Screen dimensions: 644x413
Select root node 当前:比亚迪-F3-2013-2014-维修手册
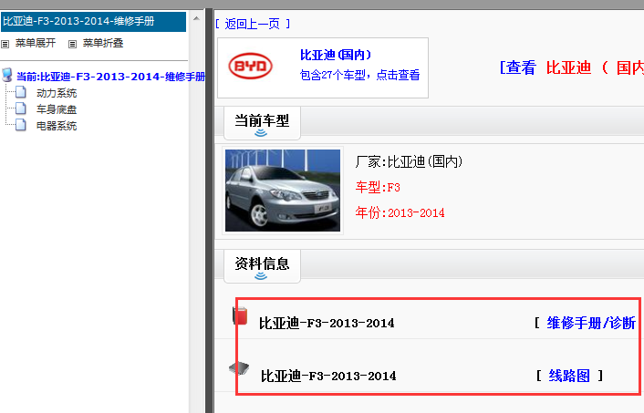[x=110, y=77]
